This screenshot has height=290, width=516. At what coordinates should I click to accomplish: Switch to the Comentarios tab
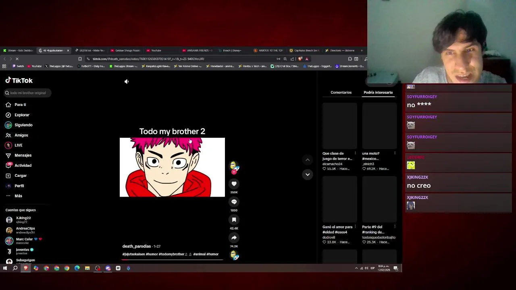(x=341, y=93)
